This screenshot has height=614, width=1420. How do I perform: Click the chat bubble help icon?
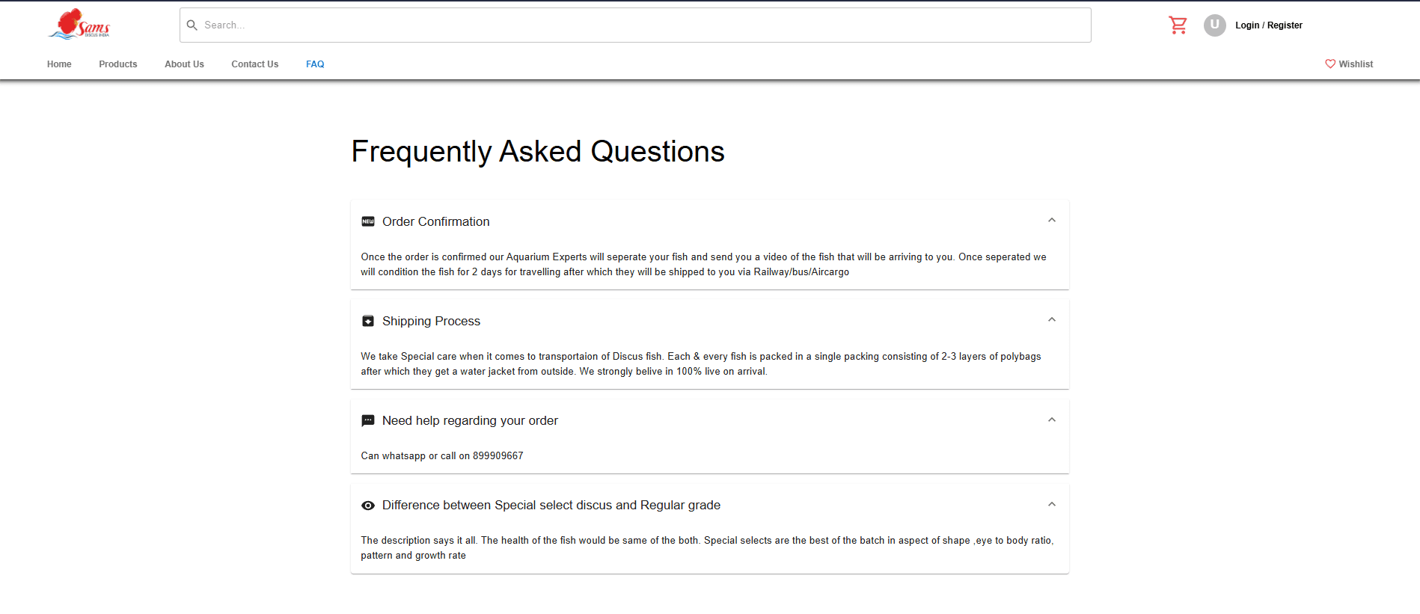[x=368, y=421]
